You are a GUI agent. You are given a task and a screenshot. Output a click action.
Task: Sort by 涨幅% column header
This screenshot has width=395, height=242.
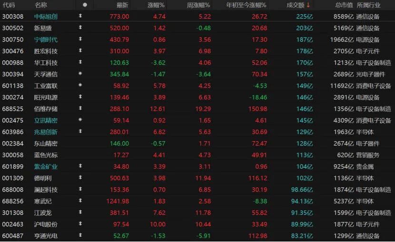coord(155,5)
